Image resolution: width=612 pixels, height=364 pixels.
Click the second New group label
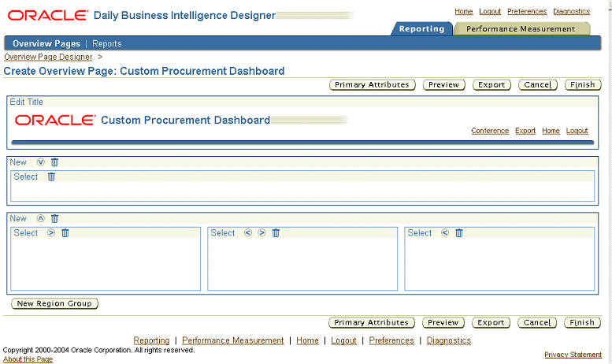tap(18, 218)
